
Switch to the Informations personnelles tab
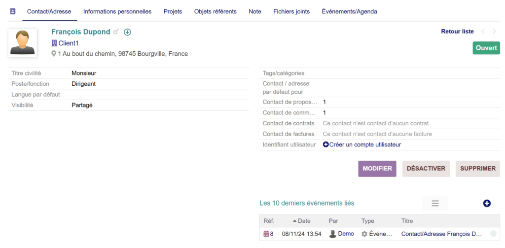click(x=117, y=11)
